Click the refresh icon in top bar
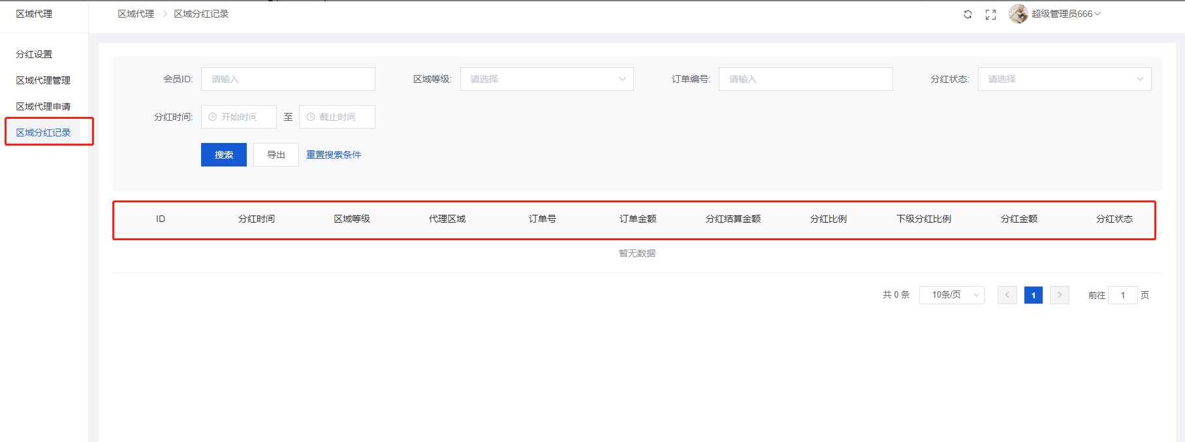 click(968, 14)
